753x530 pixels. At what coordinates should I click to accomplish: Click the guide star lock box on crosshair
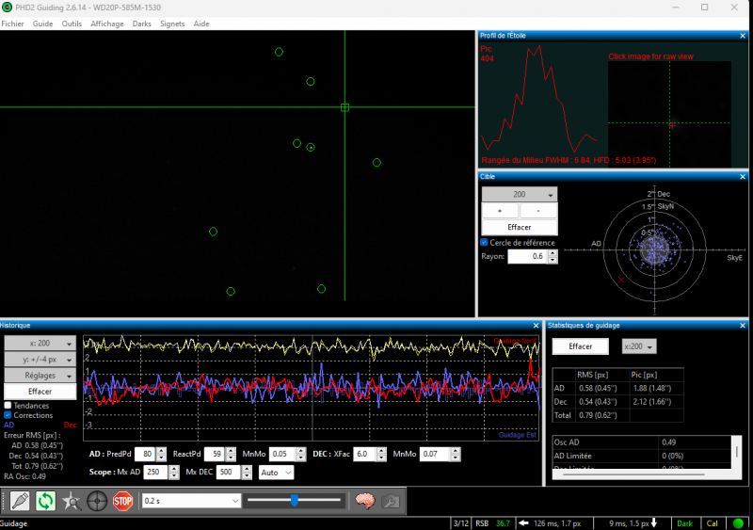(x=344, y=107)
